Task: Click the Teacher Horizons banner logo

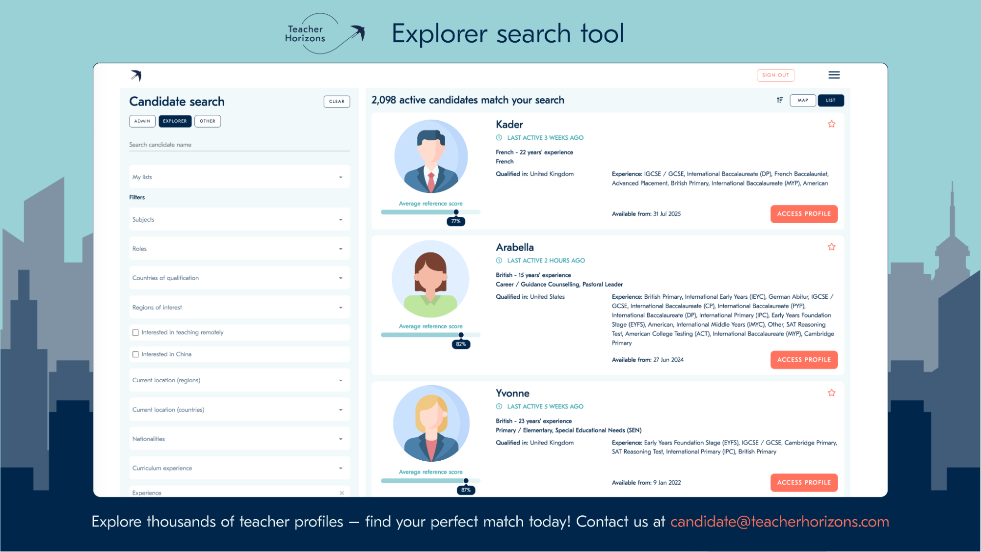Action: pyautogui.click(x=325, y=34)
